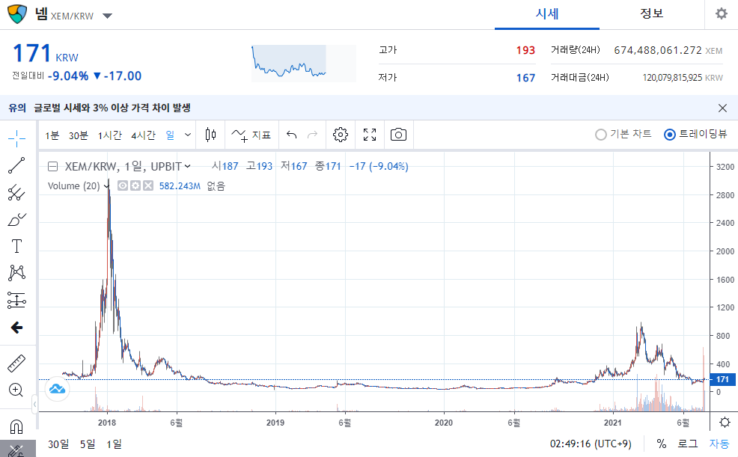Select the 기본 차트 radio button
This screenshot has width=738, height=457.
click(x=600, y=135)
